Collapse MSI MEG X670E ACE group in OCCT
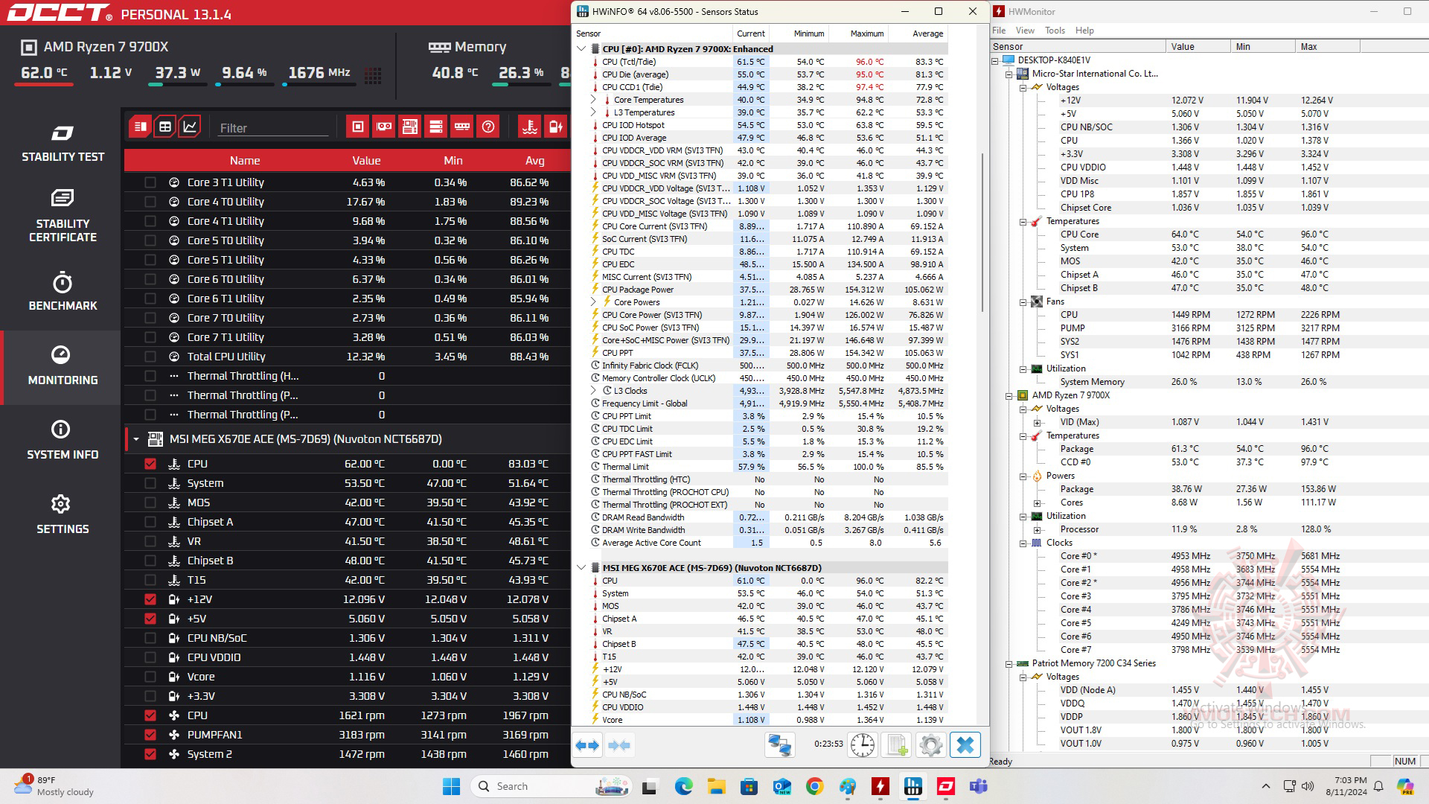The height and width of the screenshot is (804, 1429). (136, 439)
